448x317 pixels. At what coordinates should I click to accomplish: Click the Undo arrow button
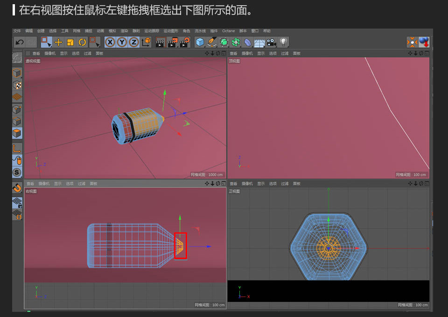[19, 42]
